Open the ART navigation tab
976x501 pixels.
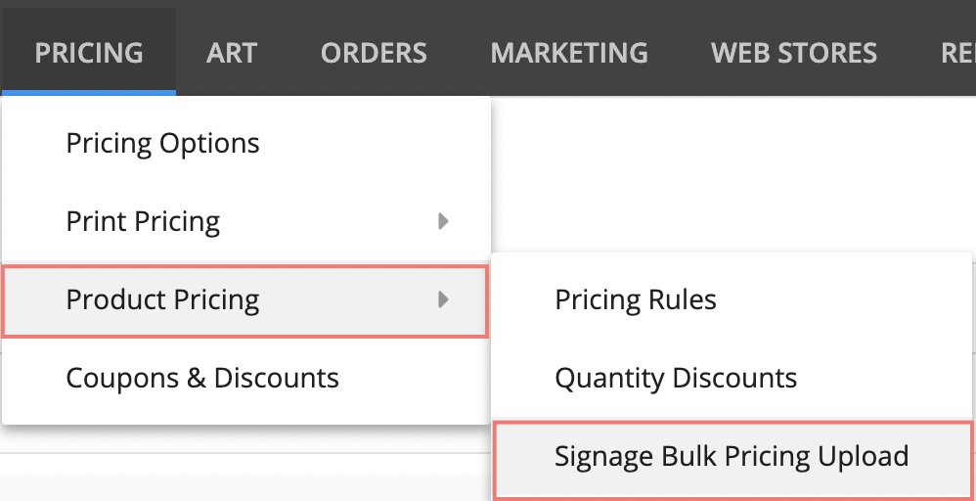tap(232, 53)
